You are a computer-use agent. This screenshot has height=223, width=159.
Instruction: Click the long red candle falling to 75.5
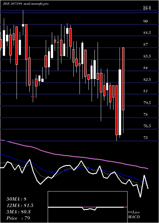coord(117,110)
